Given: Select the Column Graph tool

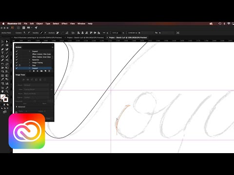Looking at the screenshot, I should pyautogui.click(x=7, y=84).
